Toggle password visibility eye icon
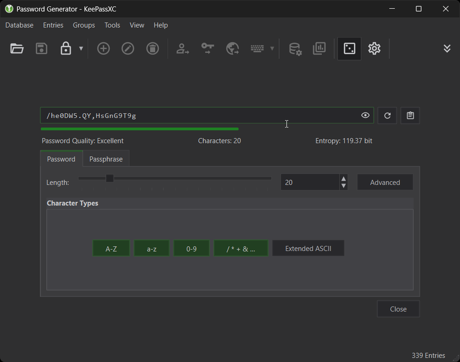This screenshot has width=460, height=362. (365, 115)
